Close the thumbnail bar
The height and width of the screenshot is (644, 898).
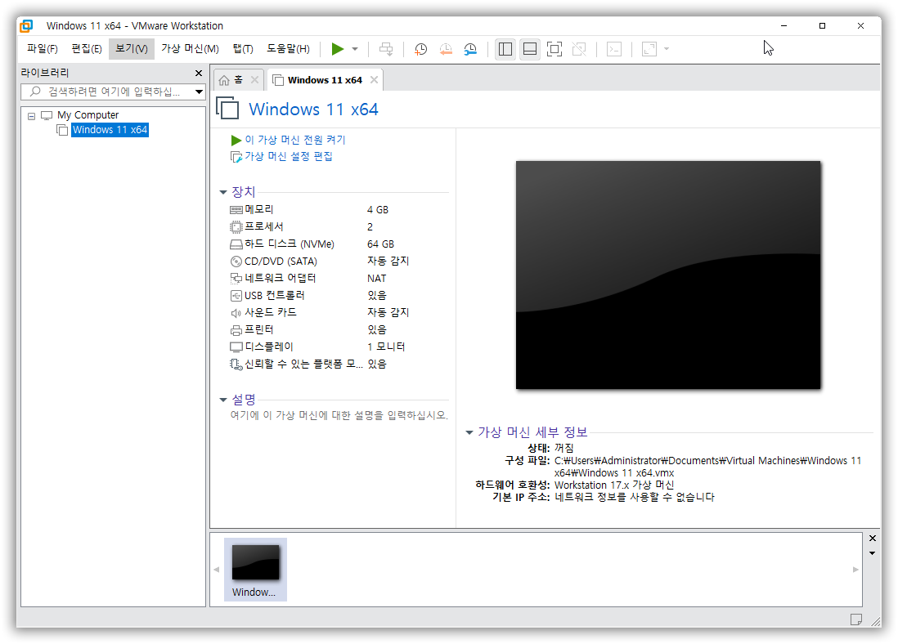872,538
